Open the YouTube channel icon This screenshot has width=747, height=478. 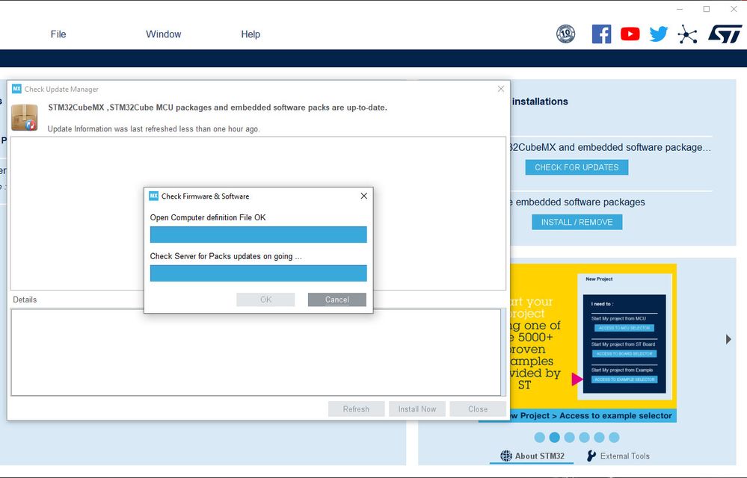coord(630,34)
